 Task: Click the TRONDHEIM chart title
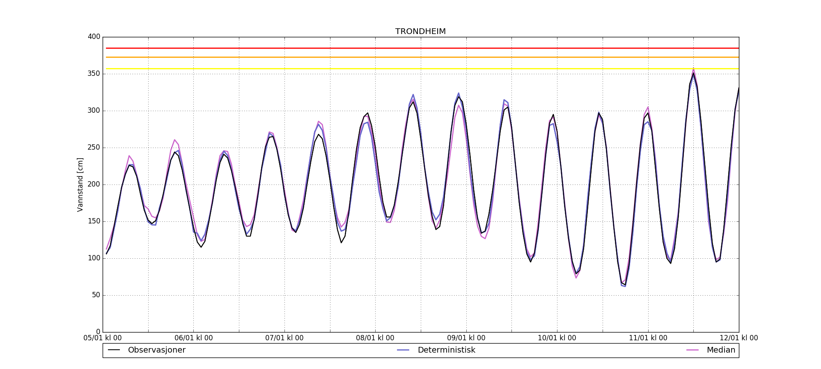(420, 32)
